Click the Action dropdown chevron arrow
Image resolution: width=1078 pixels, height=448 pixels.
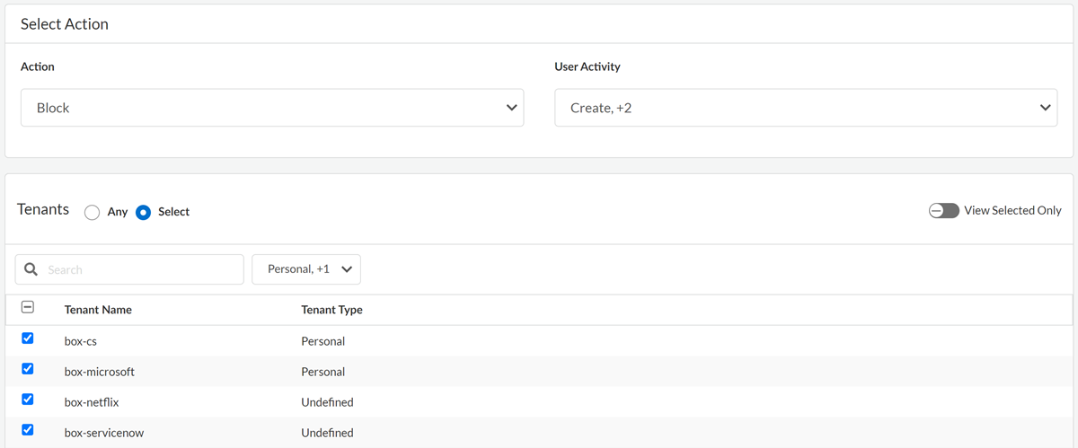click(511, 108)
